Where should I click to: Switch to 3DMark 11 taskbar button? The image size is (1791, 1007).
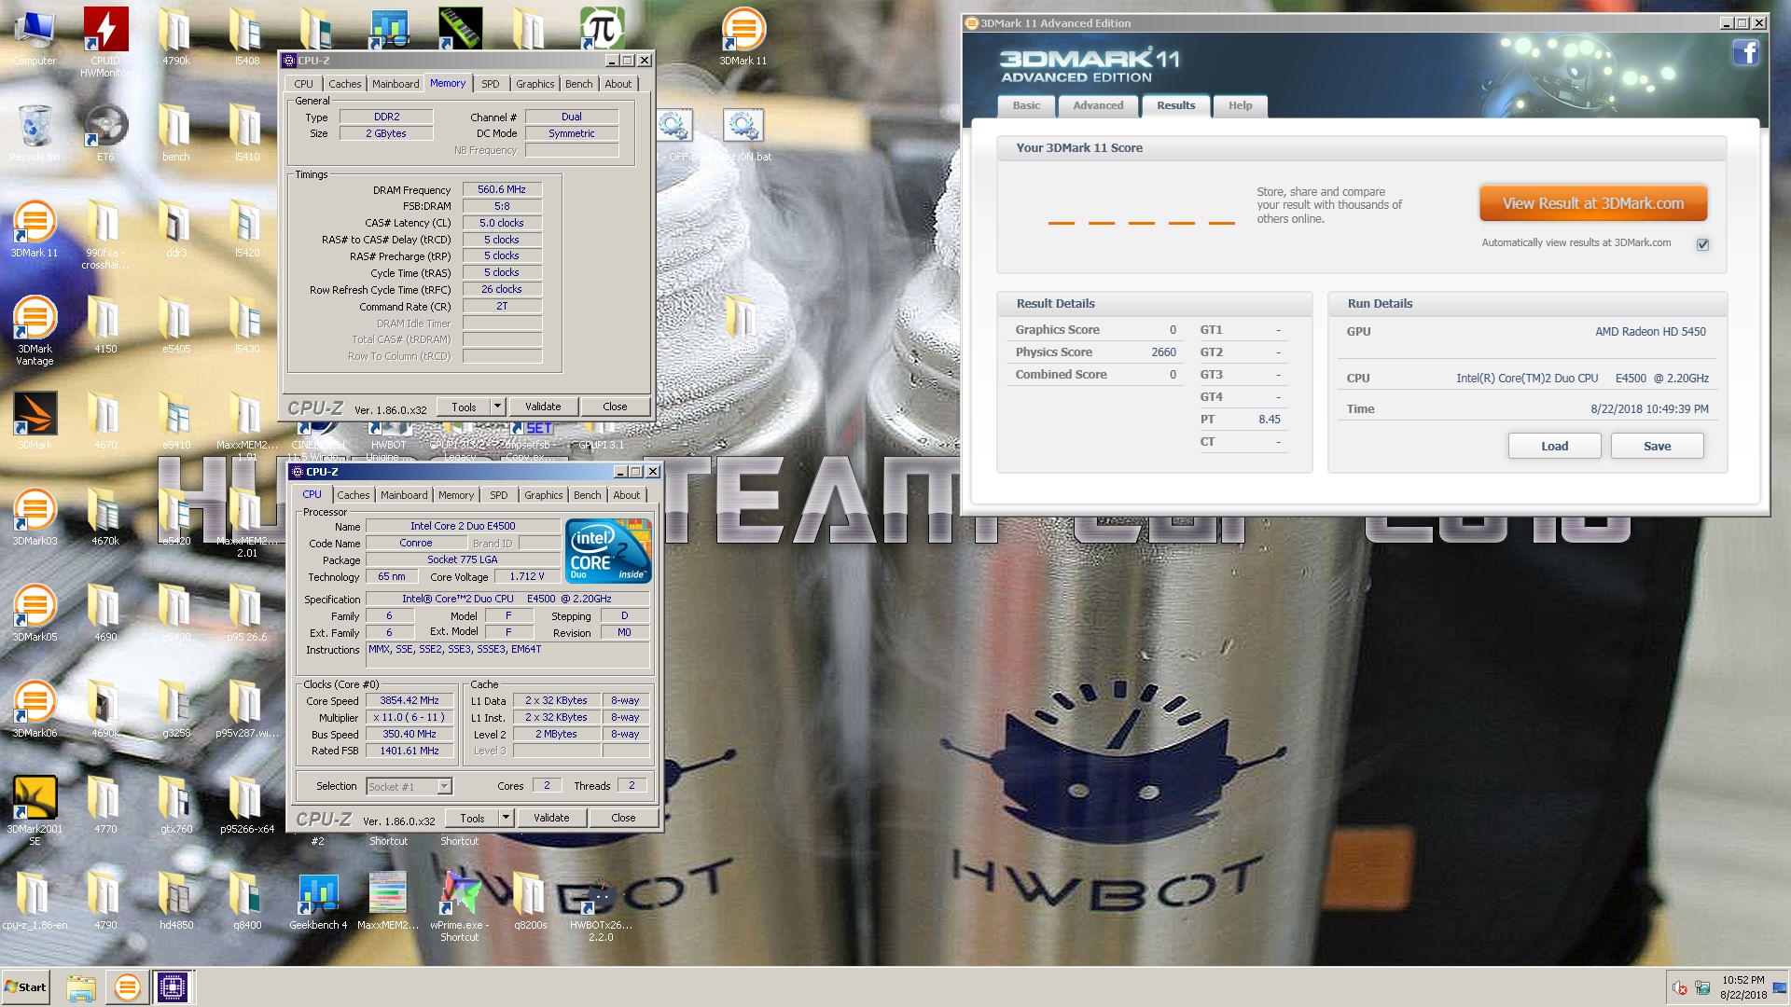[127, 987]
